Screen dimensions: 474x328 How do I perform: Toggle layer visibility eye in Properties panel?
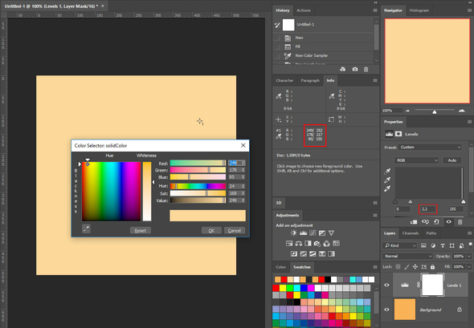tap(448, 222)
